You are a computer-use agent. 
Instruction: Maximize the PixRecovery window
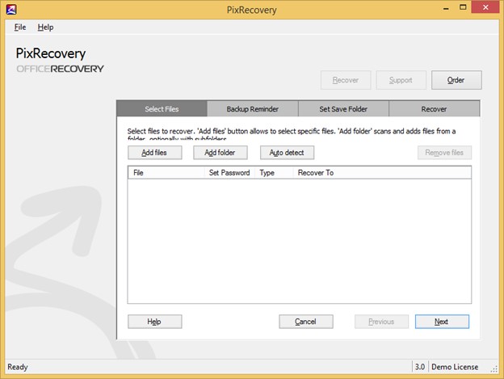463,7
